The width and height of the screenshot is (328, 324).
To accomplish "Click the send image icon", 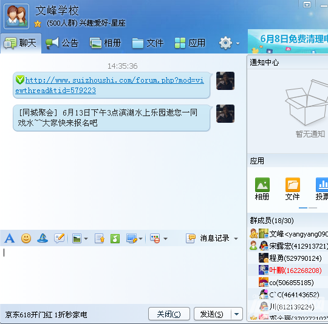I will [x=77, y=238].
